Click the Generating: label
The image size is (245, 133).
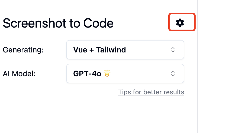(23, 50)
